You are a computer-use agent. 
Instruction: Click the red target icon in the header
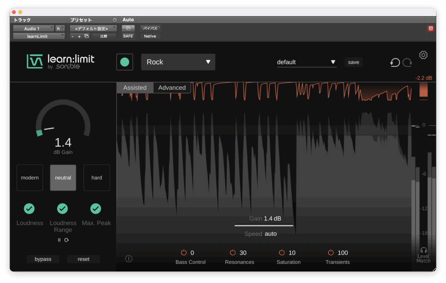pyautogui.click(x=431, y=28)
